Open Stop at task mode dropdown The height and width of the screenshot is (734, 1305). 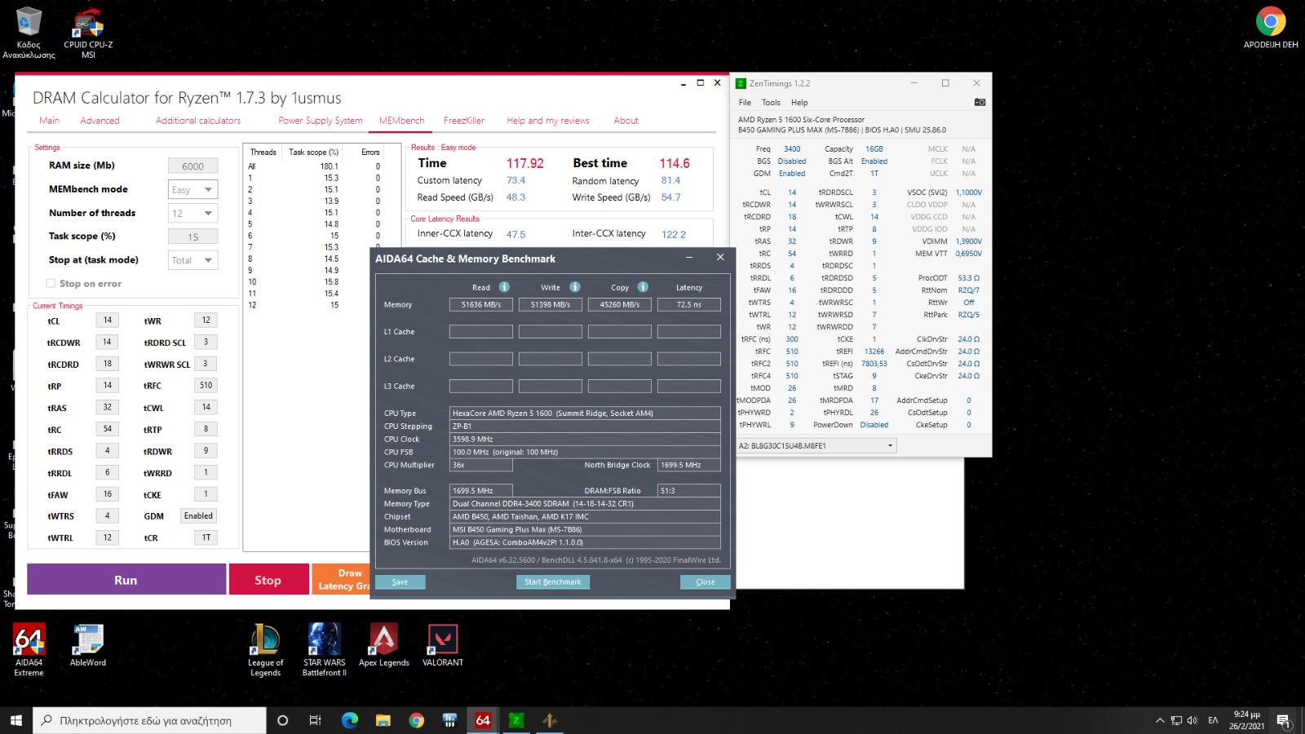pyautogui.click(x=193, y=260)
